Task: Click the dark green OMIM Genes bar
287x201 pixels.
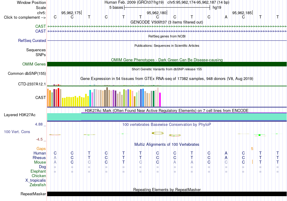Action: (167, 64)
